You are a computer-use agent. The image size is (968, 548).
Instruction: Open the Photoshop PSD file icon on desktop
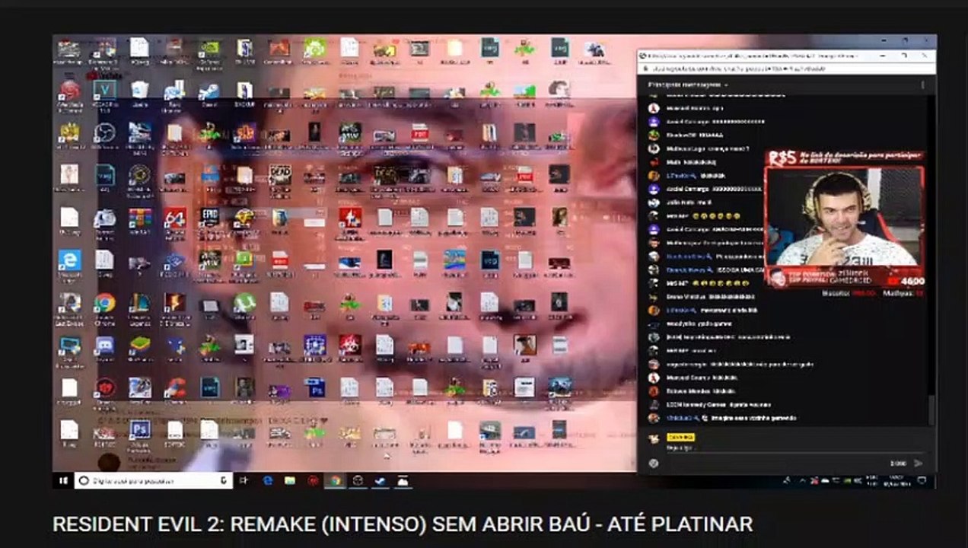click(314, 387)
